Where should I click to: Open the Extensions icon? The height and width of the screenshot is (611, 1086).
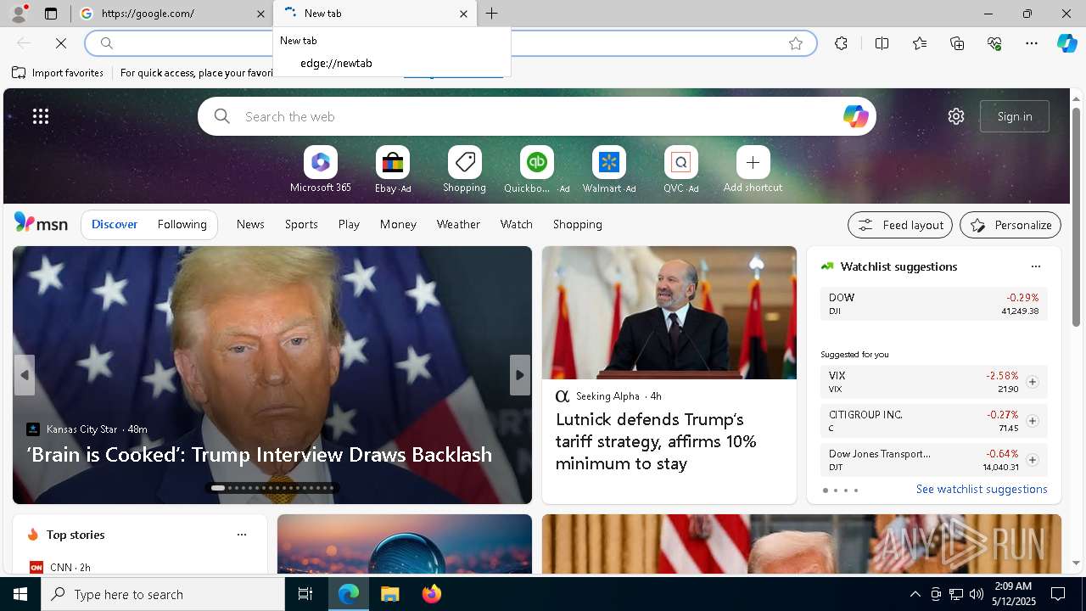coord(841,43)
